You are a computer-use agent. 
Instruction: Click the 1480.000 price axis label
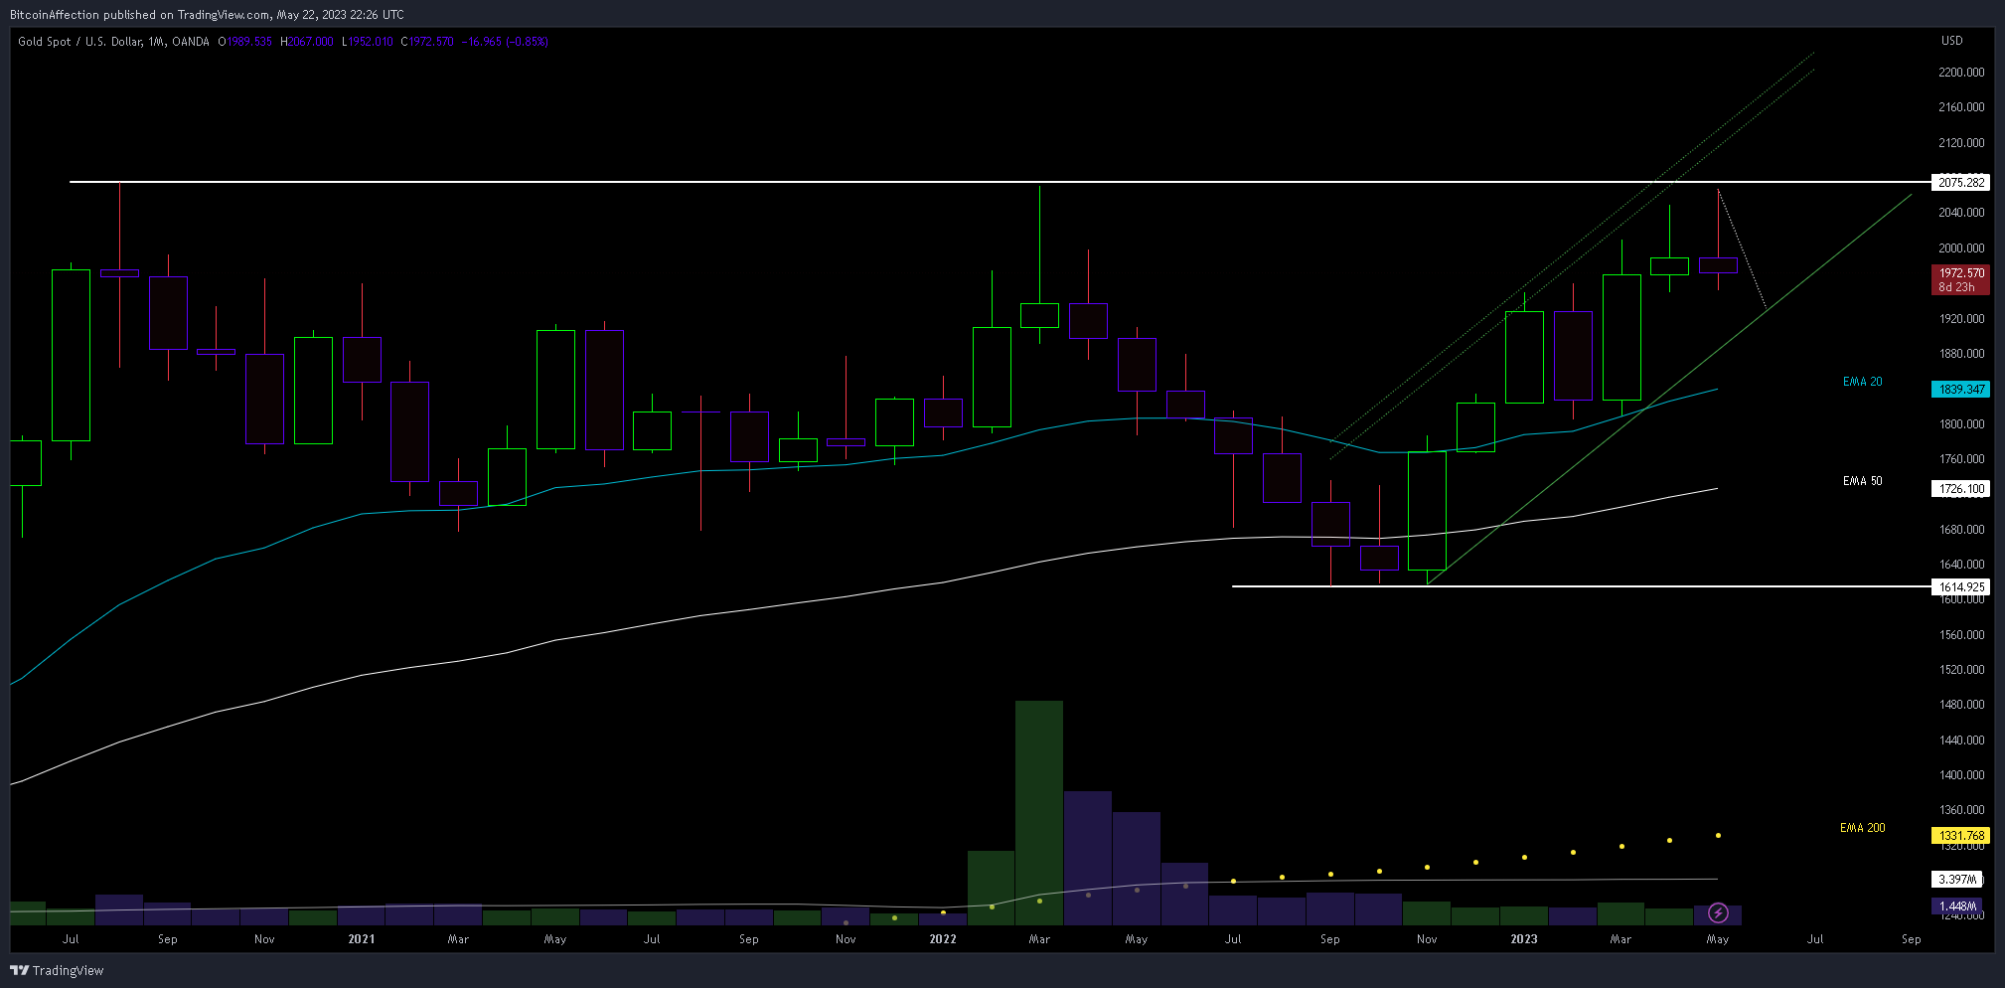pos(1961,705)
